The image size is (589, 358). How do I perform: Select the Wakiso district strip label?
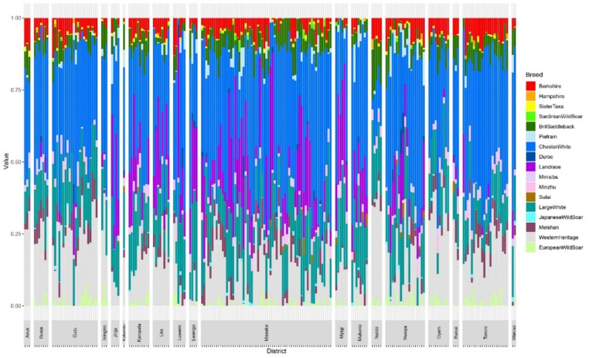[514, 332]
